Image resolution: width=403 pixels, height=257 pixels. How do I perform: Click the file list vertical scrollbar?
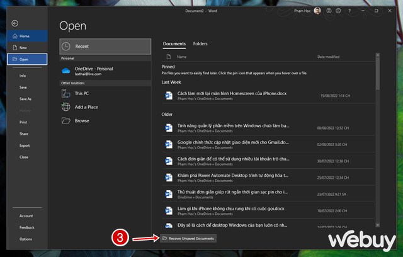point(378,72)
